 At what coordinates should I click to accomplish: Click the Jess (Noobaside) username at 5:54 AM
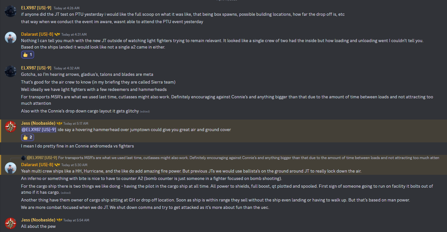38,220
